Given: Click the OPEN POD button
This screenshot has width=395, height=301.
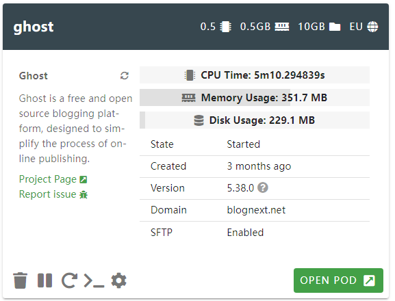Looking at the screenshot, I should (x=338, y=280).
